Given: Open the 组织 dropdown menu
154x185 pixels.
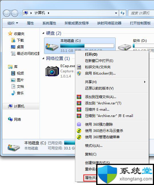Looking at the screenshot, I should pos(13,23).
